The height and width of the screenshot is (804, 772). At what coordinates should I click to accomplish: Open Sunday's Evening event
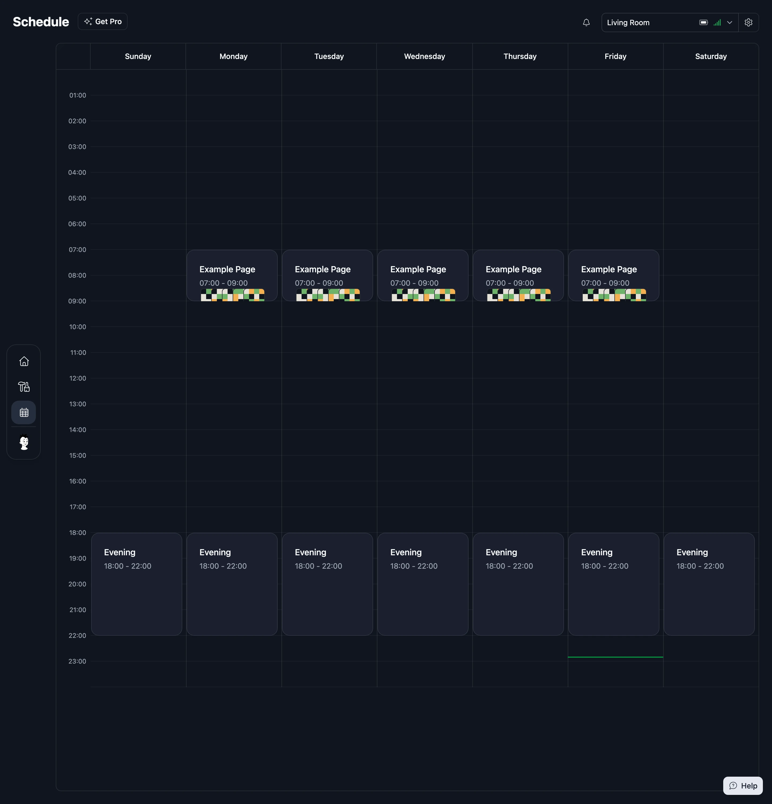(x=137, y=584)
